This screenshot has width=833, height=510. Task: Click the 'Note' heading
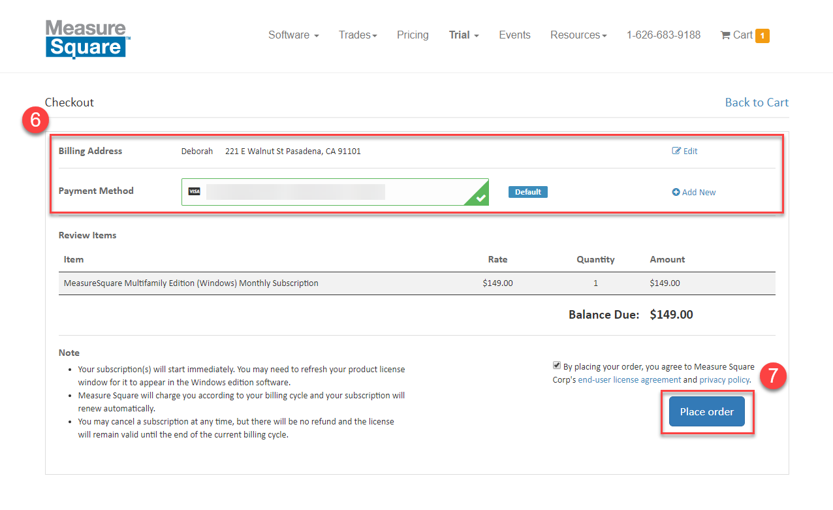pos(69,353)
